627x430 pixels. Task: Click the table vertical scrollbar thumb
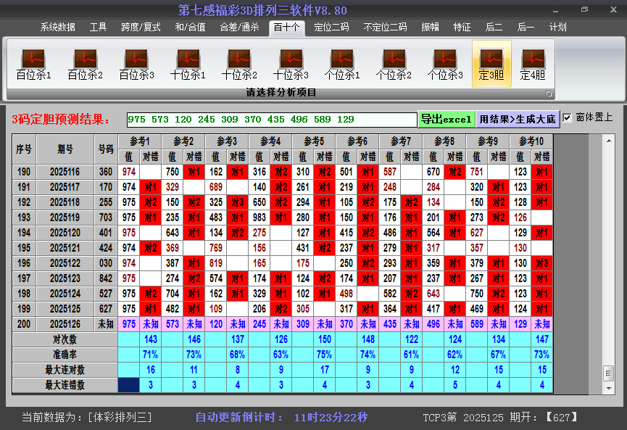pyautogui.click(x=608, y=373)
